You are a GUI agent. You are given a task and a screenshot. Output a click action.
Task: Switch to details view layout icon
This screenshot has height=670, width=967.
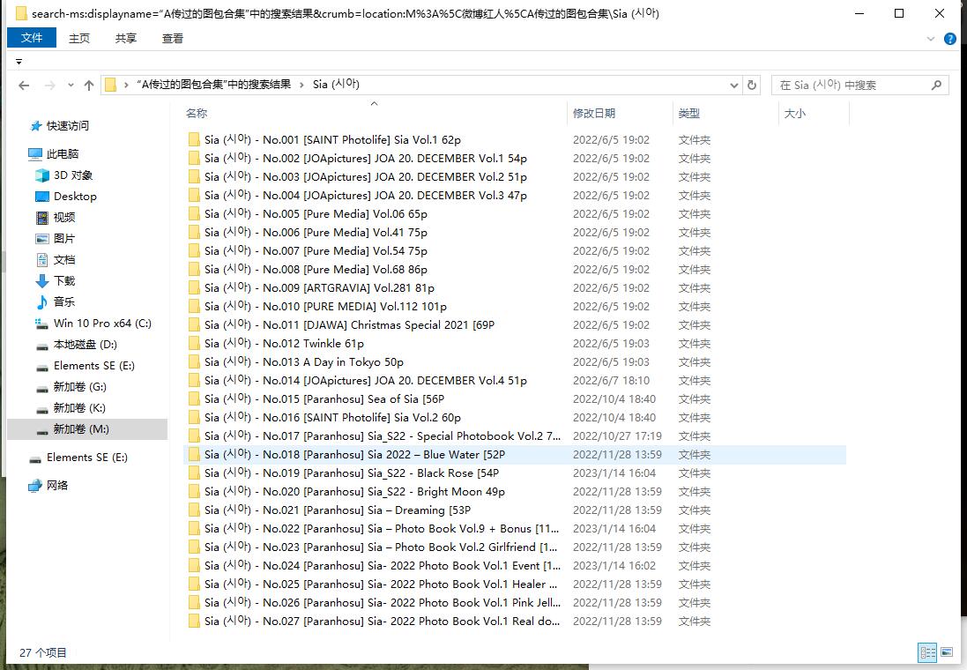(x=927, y=652)
